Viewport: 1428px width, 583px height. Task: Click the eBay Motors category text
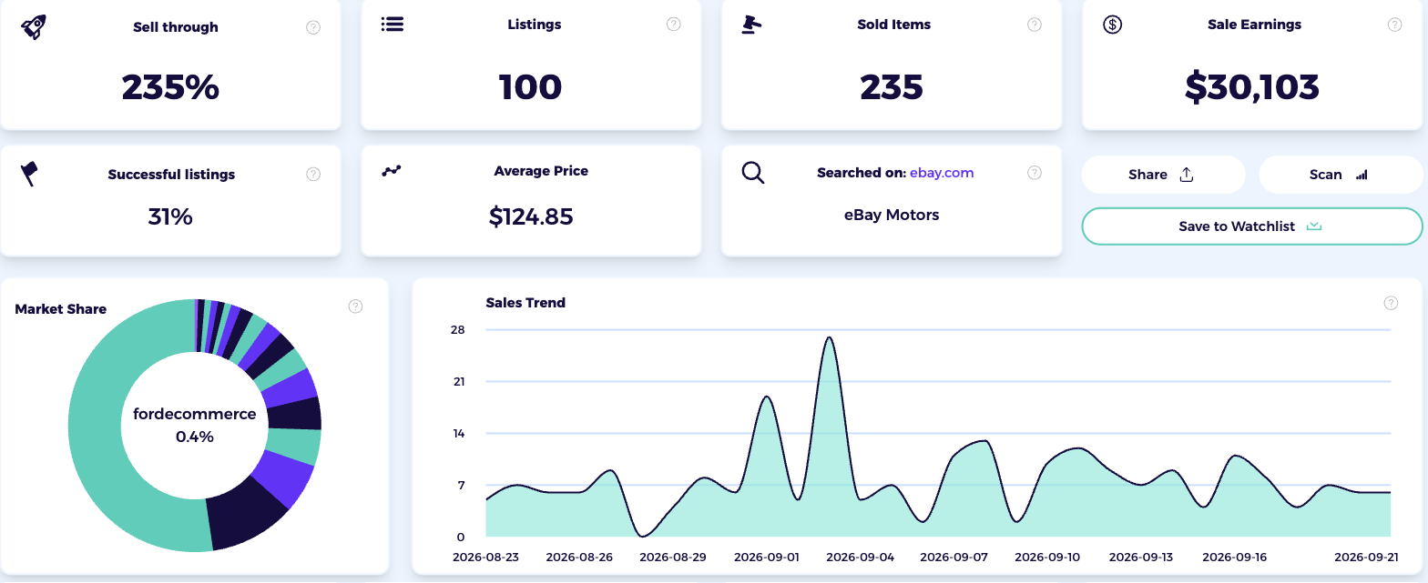pos(892,216)
